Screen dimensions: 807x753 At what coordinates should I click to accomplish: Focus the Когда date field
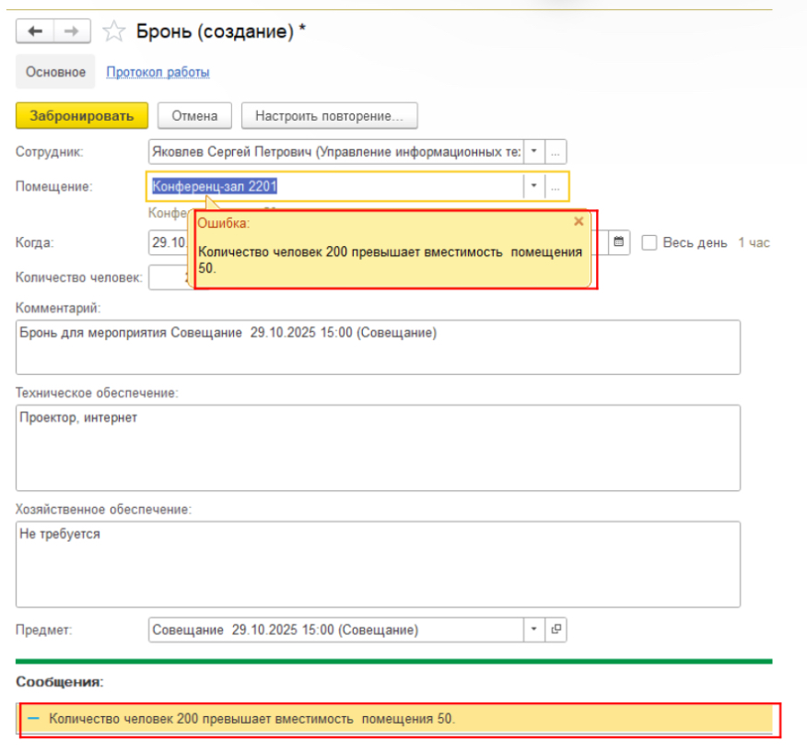coord(170,242)
